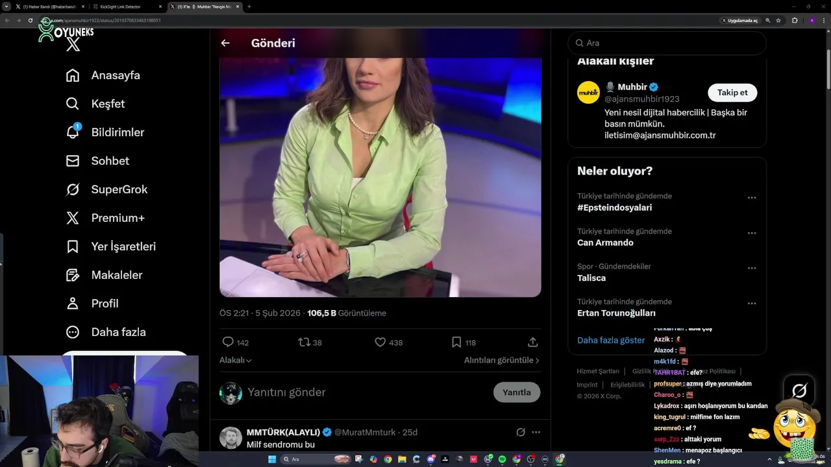831x467 pixels.
Task: Switch to KickSight Link Detector tab
Action: tap(127, 6)
